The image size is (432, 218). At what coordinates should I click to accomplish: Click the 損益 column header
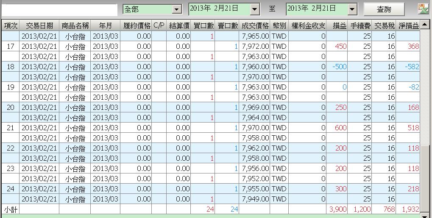[337, 25]
